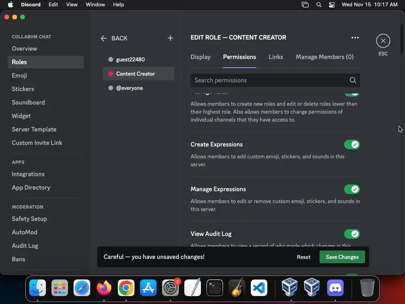Open Custom Invite Link settings

pyautogui.click(x=46, y=142)
